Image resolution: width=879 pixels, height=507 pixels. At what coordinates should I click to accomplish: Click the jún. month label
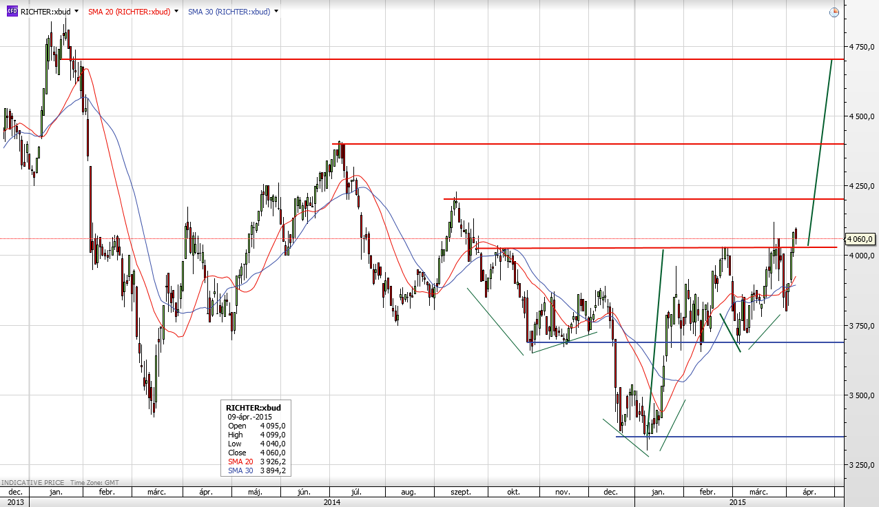pos(304,493)
